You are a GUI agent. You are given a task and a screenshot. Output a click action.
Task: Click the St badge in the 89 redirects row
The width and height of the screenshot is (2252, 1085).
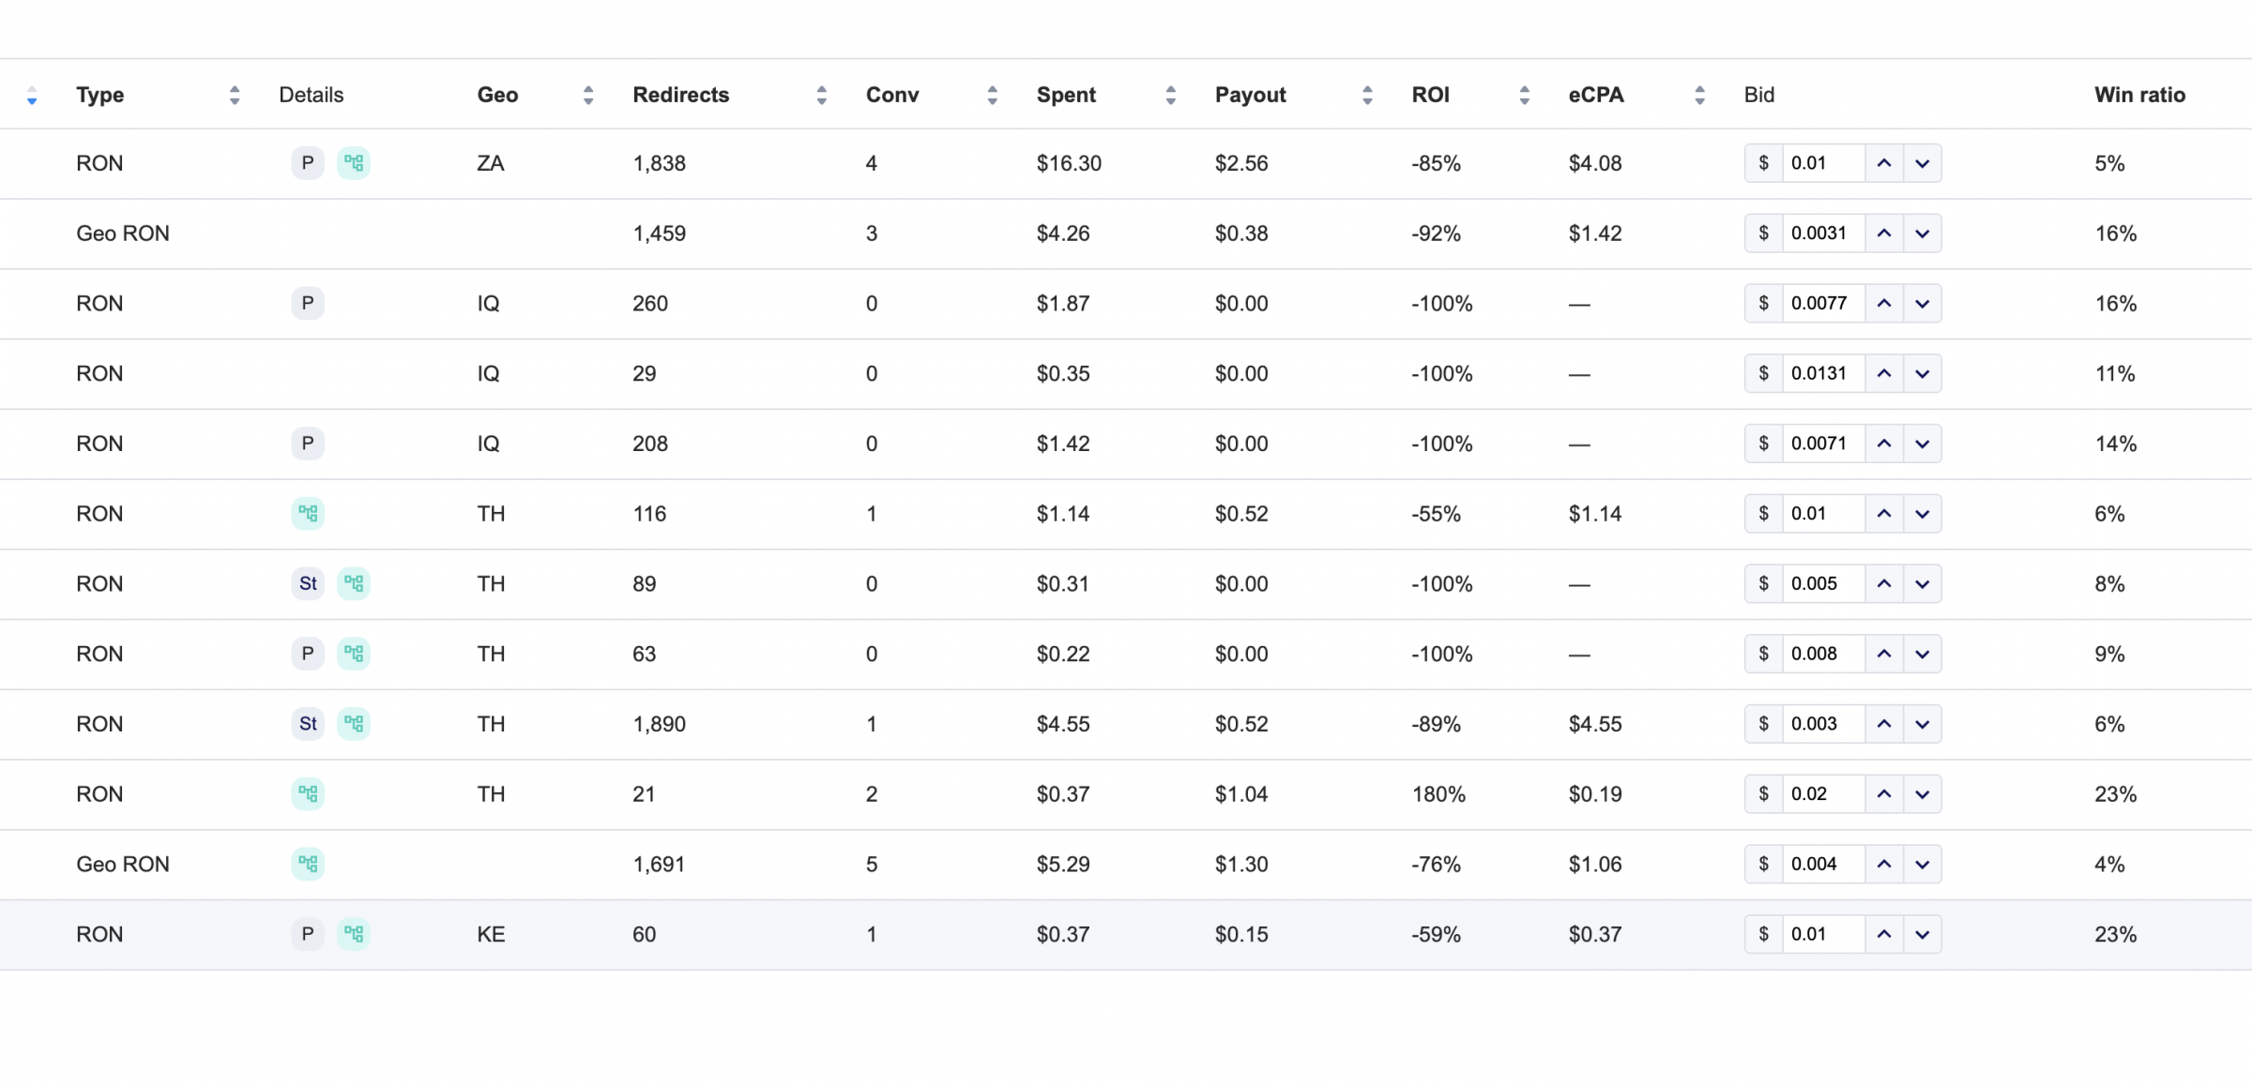(308, 584)
